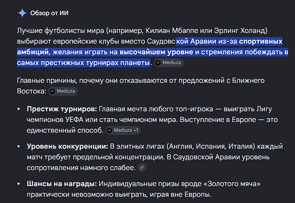Click the name "Эрлинг Холанд" in text
Viewport: 295px width, 203px height.
240,30
